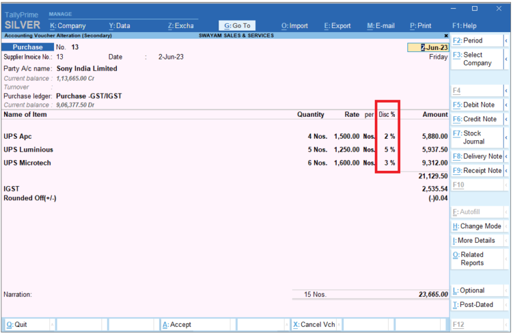Click the voucher date field 2-Jun-23
Image resolution: width=513 pixels, height=335 pixels.
click(428, 47)
